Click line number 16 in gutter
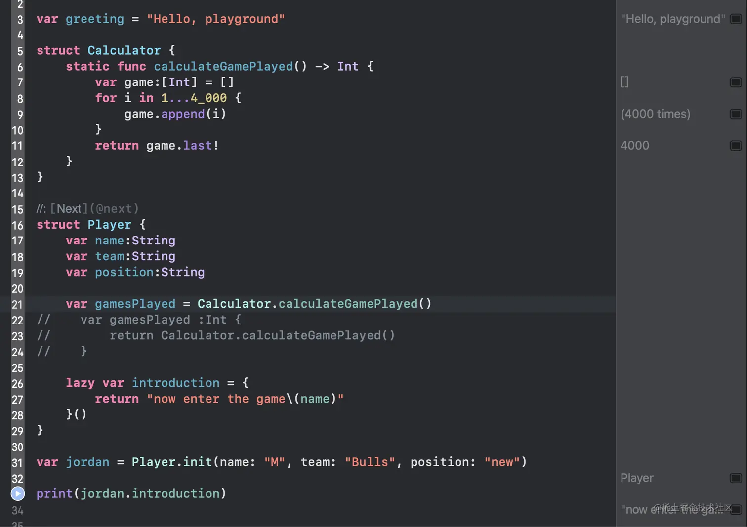 17,225
